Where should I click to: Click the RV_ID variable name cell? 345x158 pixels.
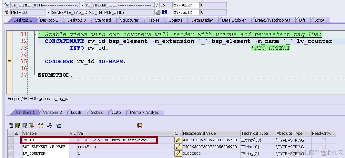pos(46,140)
